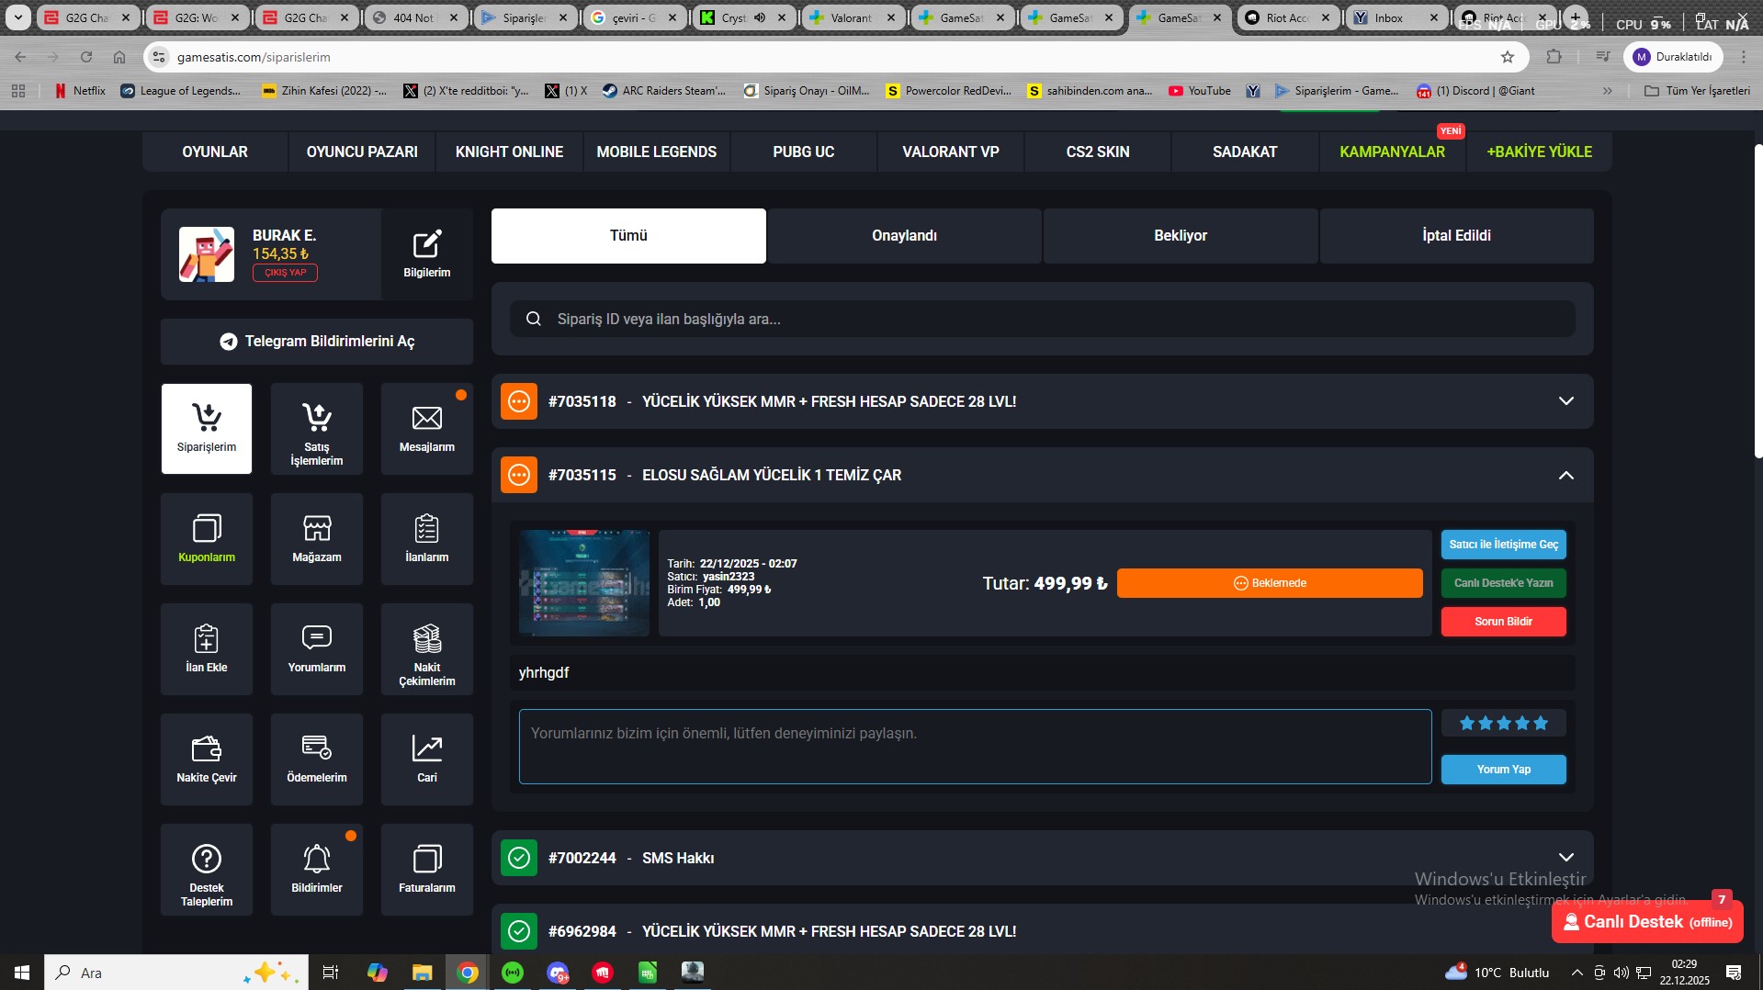1763x990 pixels.
Task: Click the search magnifier icon in order search
Action: click(534, 319)
